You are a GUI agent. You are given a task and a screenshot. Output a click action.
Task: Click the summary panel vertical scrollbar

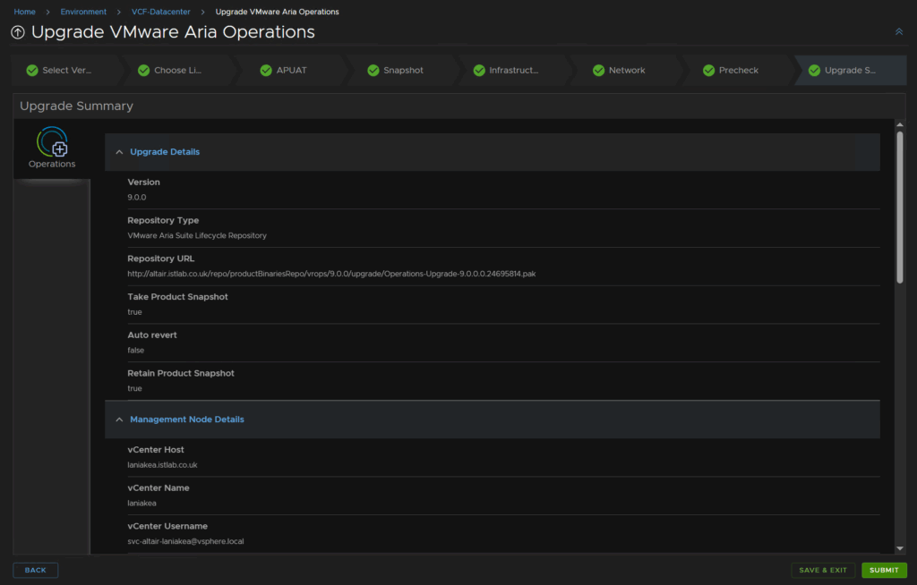click(899, 206)
